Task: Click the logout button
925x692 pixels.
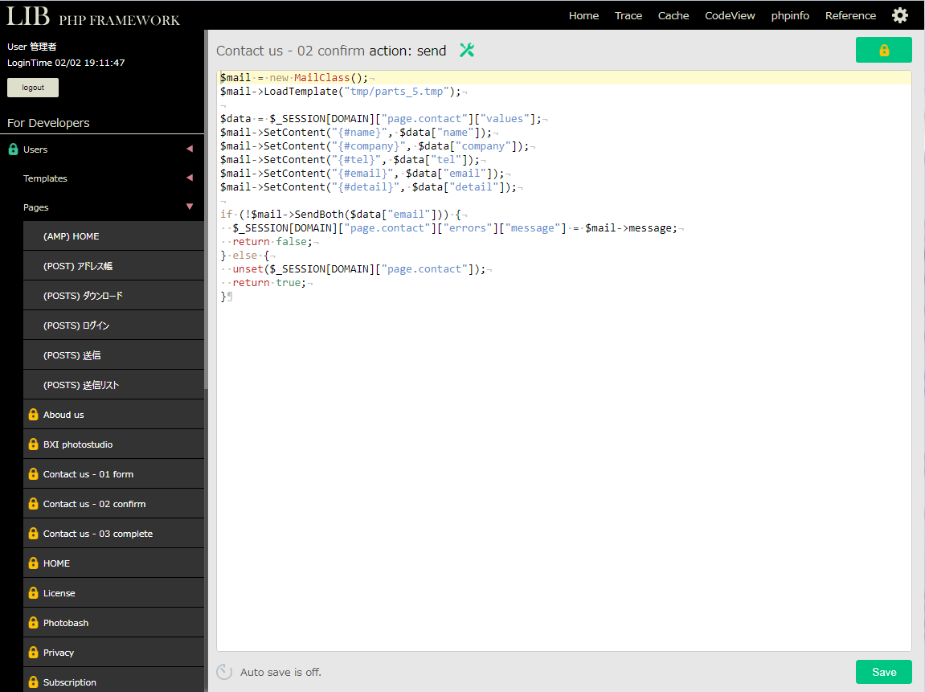Action: pos(32,87)
